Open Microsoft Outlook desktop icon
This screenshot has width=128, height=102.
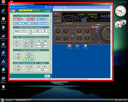click(x=4, y=21)
